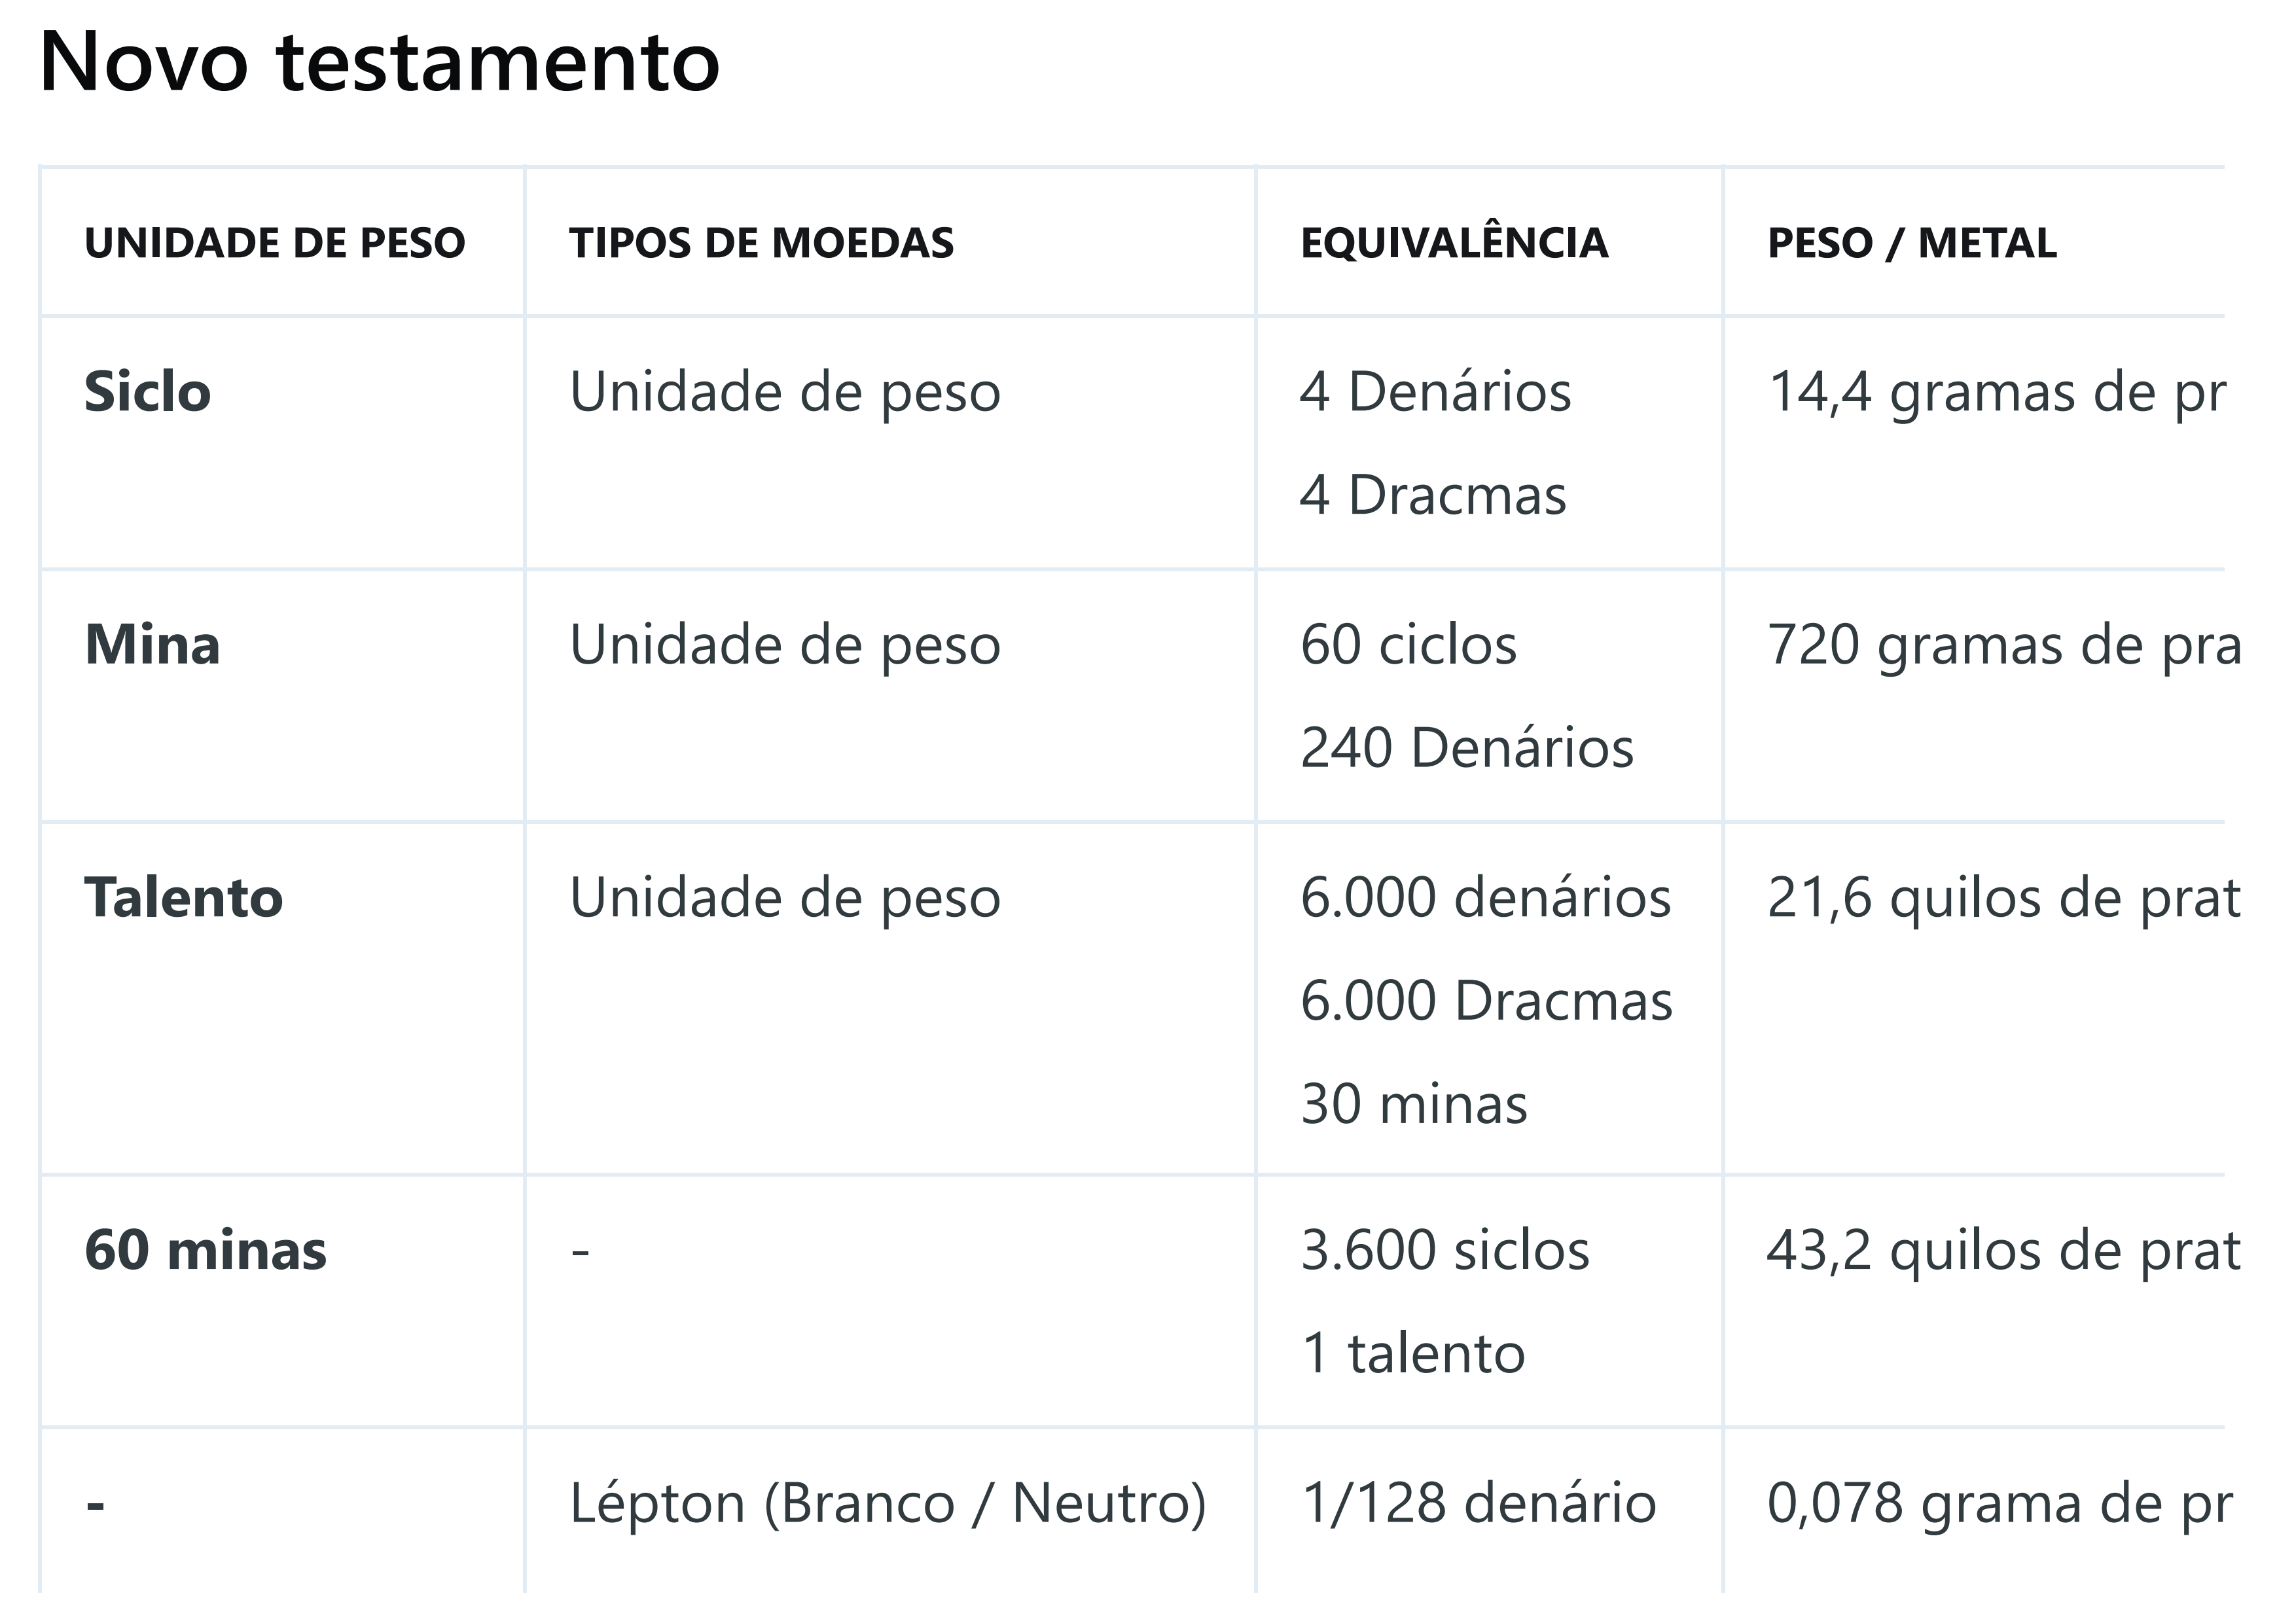
Task: Select the "60 ciclos" equivalence text
Action: coord(1408,645)
